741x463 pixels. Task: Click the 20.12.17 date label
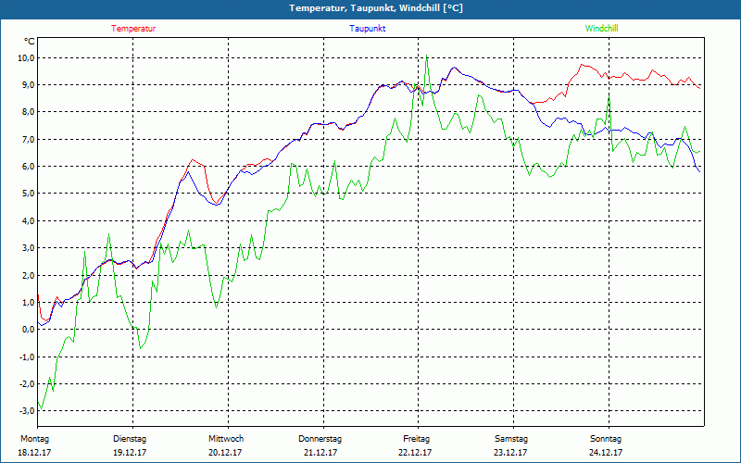click(225, 453)
